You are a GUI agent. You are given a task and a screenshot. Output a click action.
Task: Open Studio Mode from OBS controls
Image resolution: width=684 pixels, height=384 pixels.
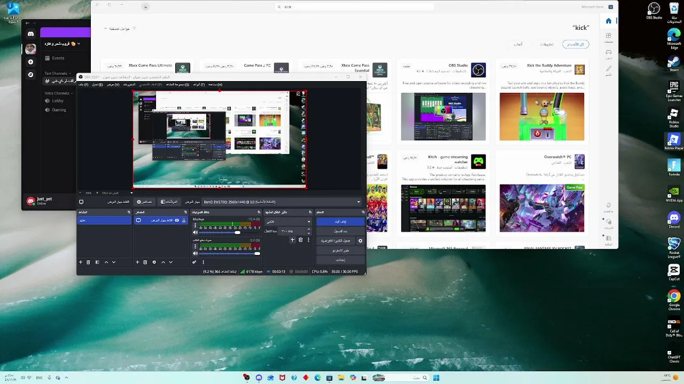pos(340,250)
